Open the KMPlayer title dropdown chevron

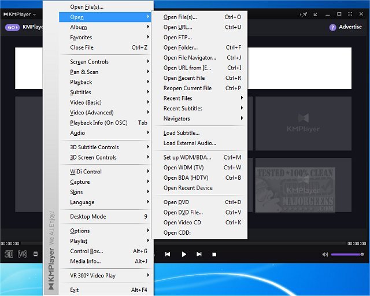click(x=35, y=14)
